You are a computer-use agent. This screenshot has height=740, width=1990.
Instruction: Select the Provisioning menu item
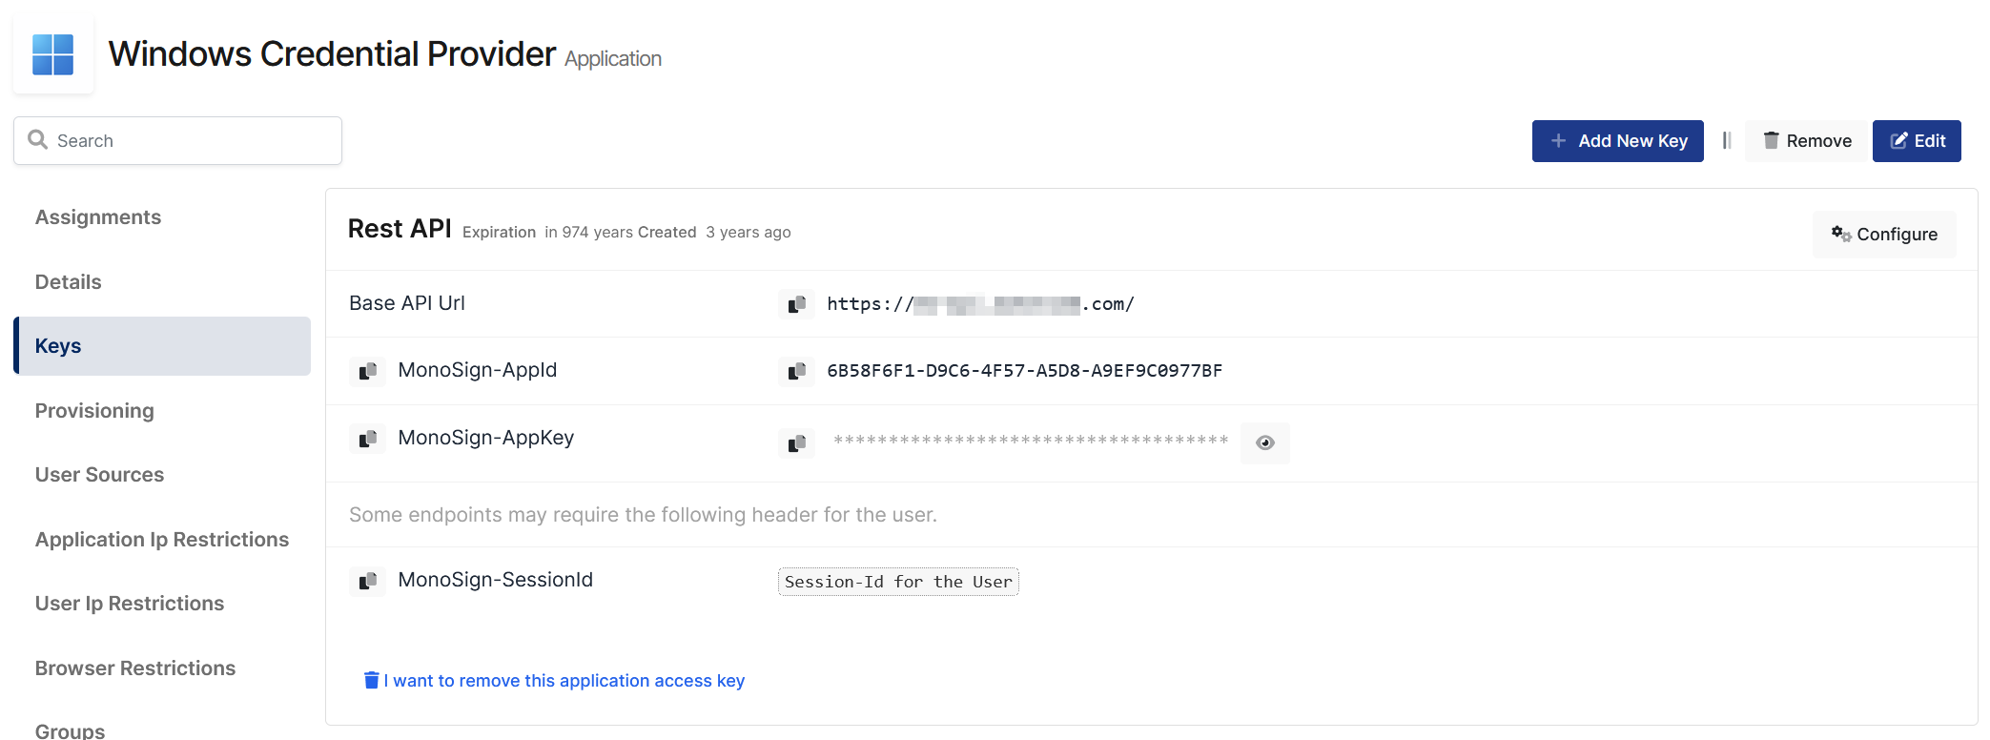pos(94,411)
